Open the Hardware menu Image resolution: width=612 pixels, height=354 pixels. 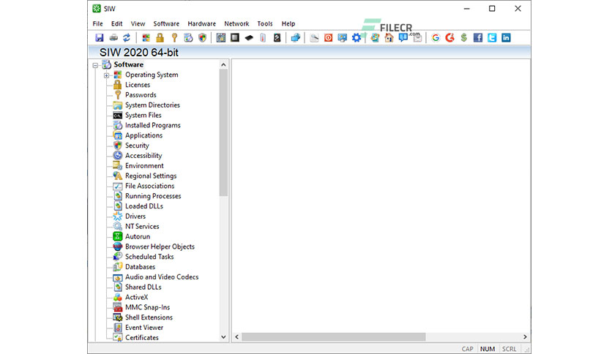point(202,23)
